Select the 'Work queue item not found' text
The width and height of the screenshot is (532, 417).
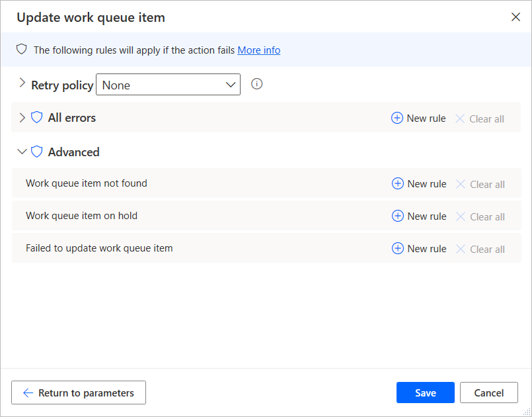coord(87,183)
